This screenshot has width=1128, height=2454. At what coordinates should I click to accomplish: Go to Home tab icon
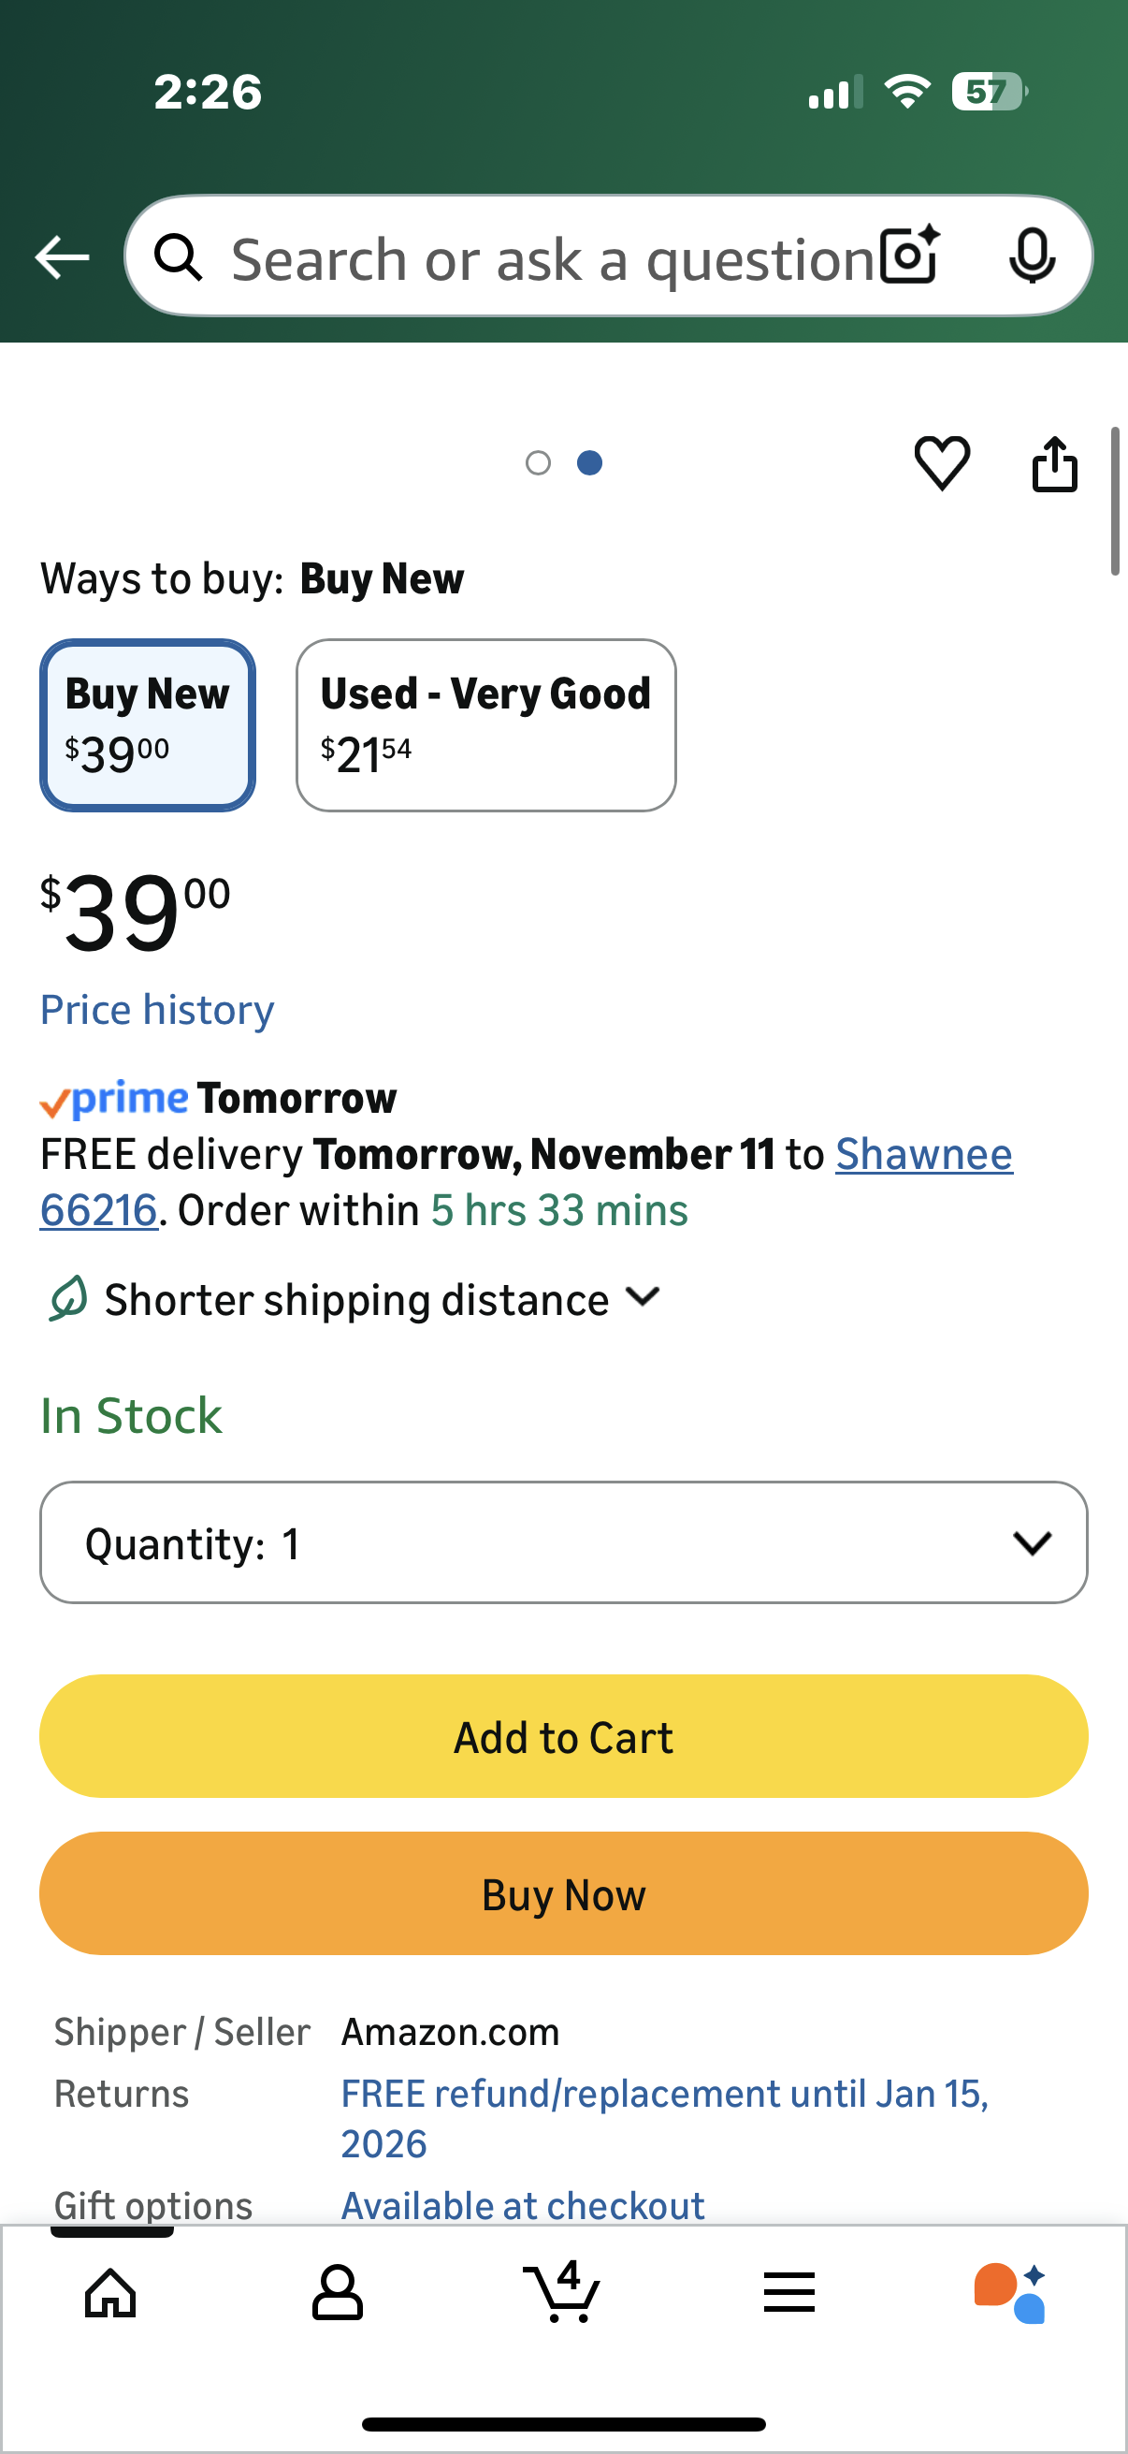[x=110, y=2292]
